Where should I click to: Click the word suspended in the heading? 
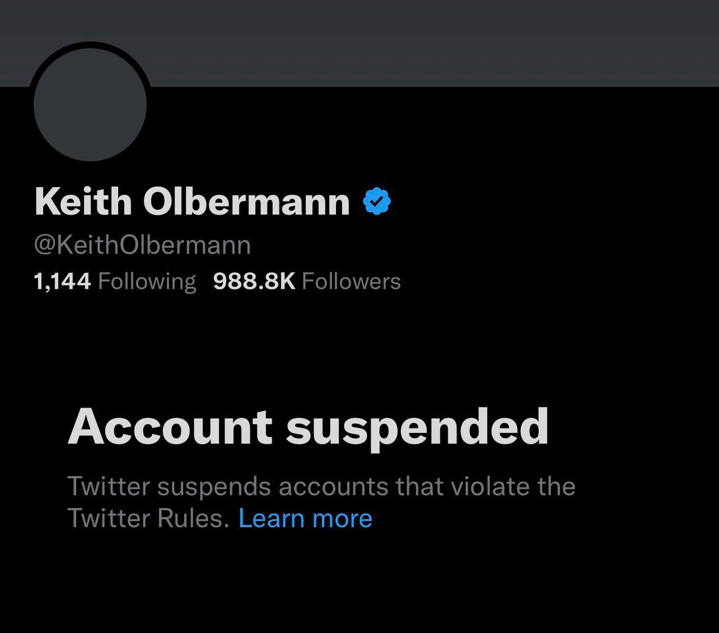[x=417, y=428]
